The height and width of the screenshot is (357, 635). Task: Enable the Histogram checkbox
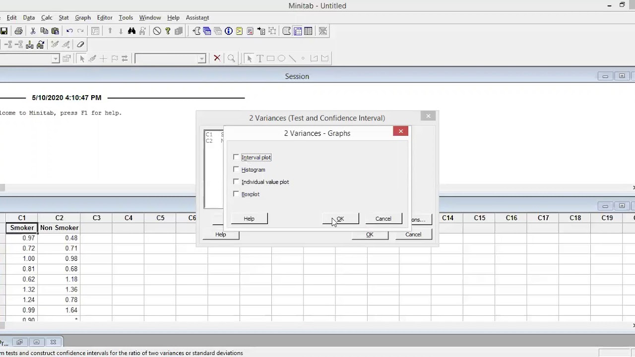[236, 170]
